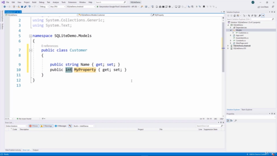
Task: Expand SQLiteDemo.iOS project node
Action: click(x=228, y=49)
